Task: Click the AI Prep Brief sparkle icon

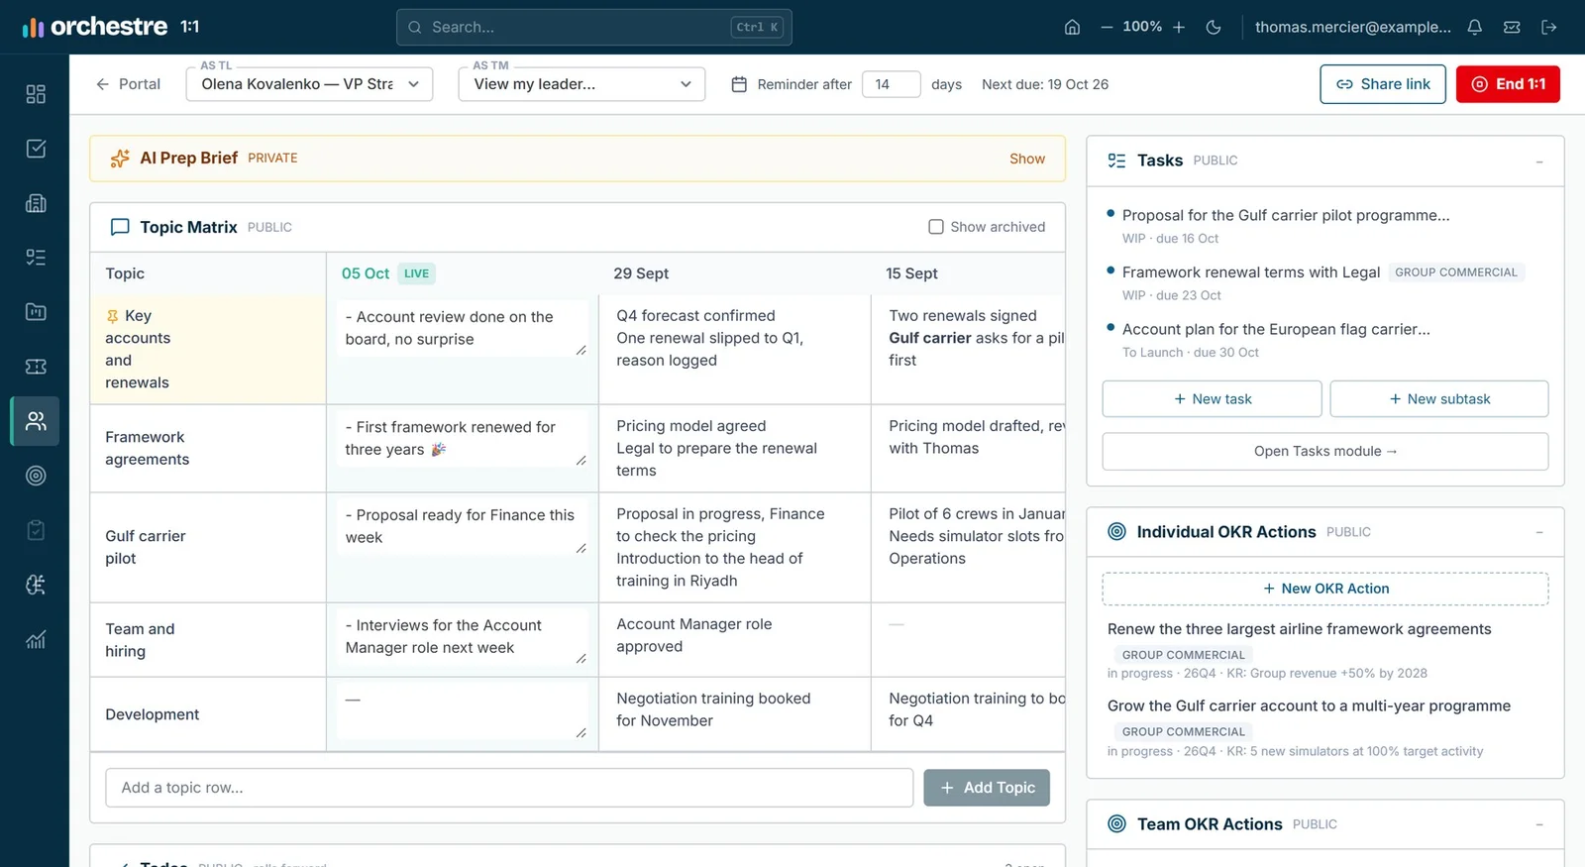Action: [x=120, y=159]
